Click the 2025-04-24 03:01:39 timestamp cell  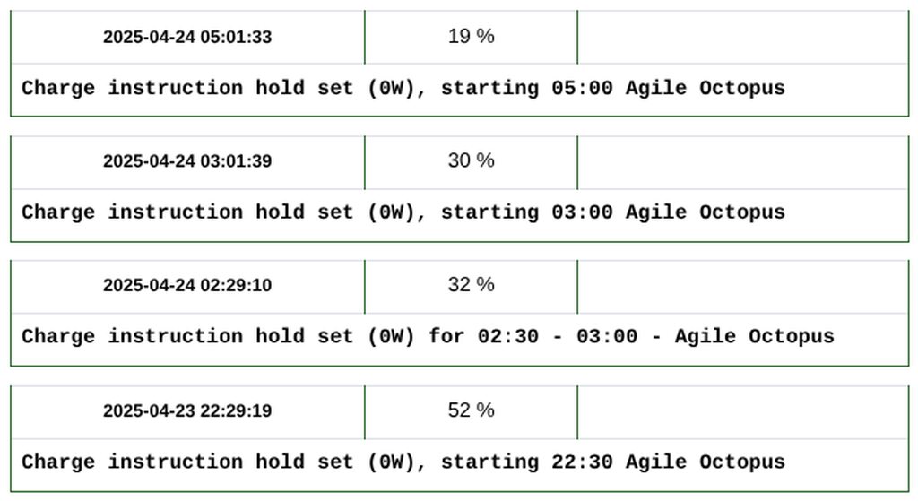(187, 161)
